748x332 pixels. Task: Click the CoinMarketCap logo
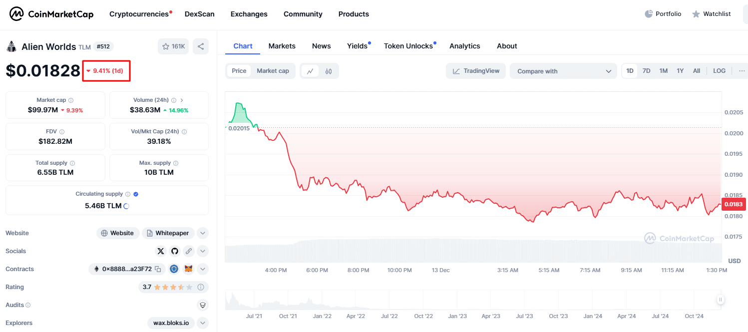(52, 14)
